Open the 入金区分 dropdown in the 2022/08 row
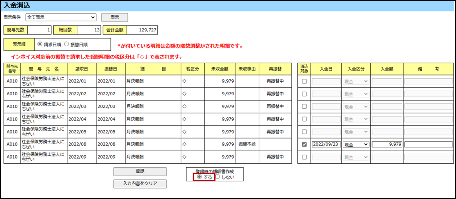The height and width of the screenshot is (199, 456). tap(356, 144)
